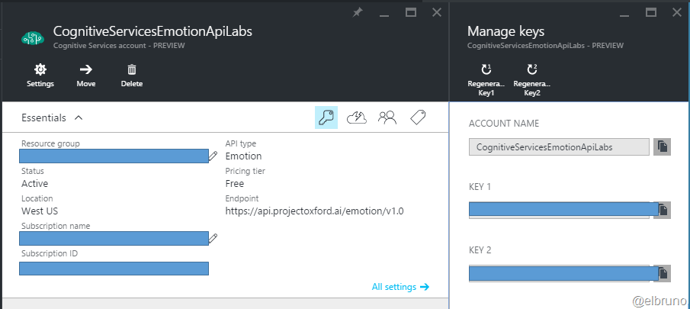Pin the CognitiveServicesEmotionApiLabs blade

(358, 12)
